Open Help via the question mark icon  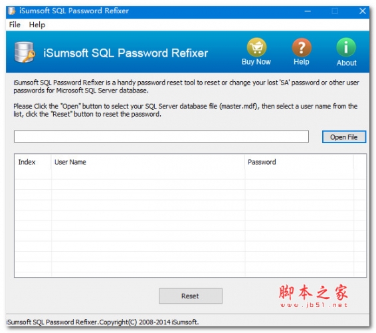pos(302,47)
